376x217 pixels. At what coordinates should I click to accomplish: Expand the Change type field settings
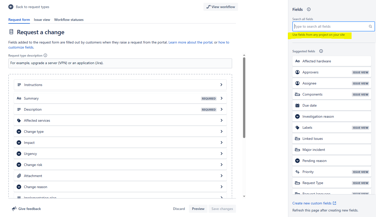(x=221, y=131)
